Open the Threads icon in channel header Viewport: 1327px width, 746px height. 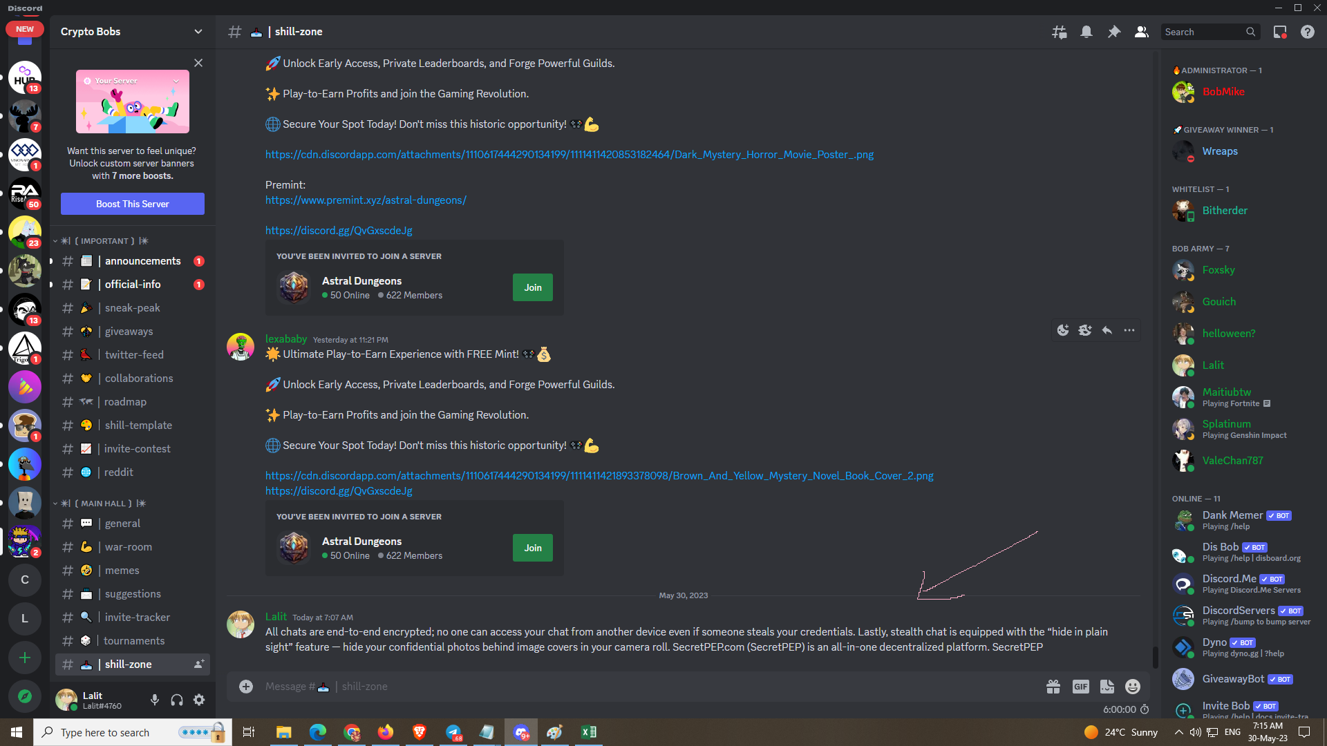(1059, 32)
